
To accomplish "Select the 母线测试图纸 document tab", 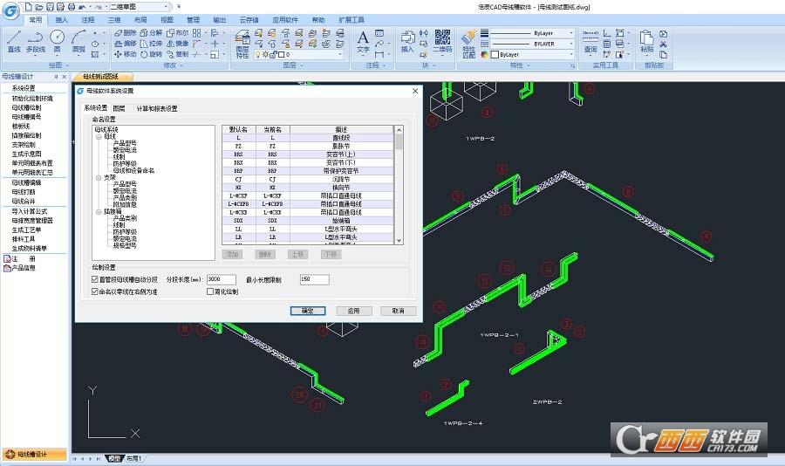I will (x=103, y=77).
